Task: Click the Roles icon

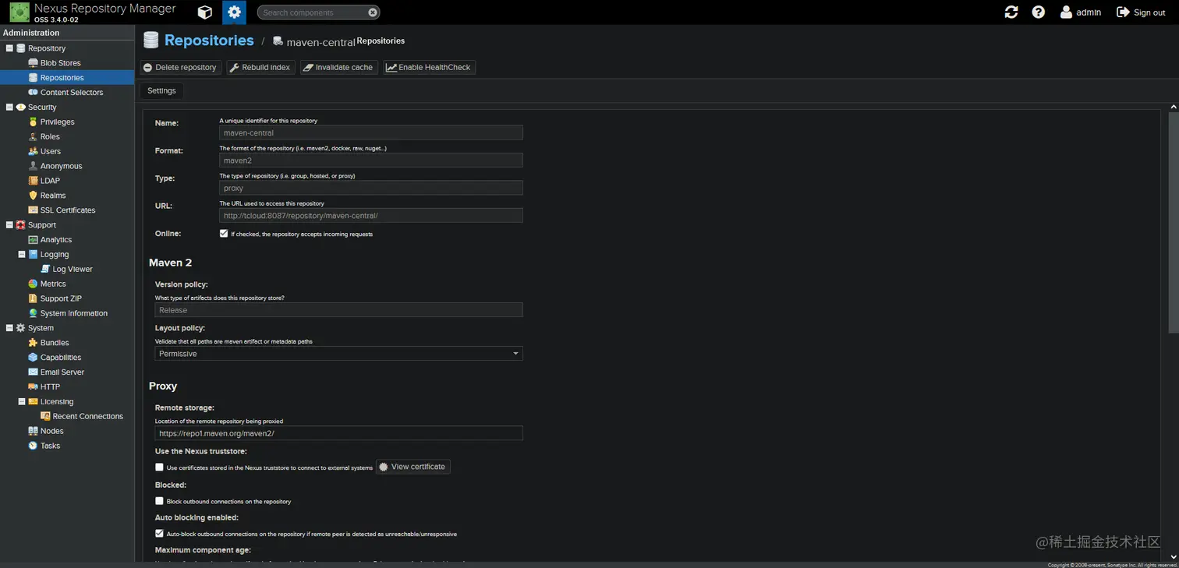Action: (x=33, y=137)
